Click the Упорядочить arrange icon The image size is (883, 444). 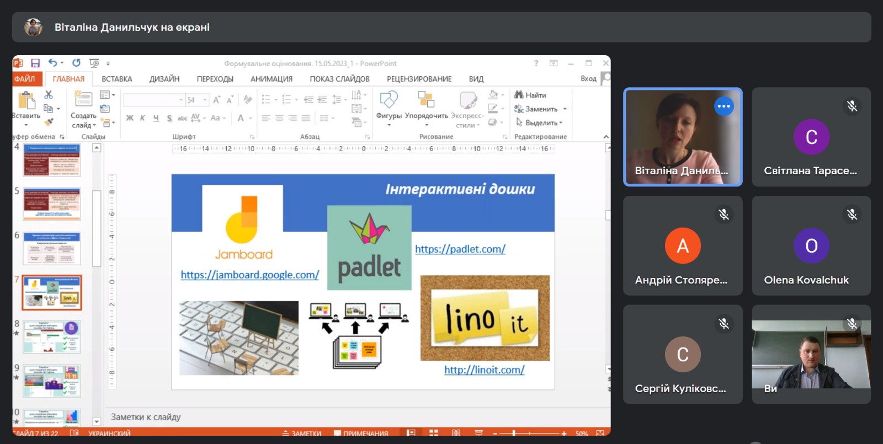click(x=426, y=99)
